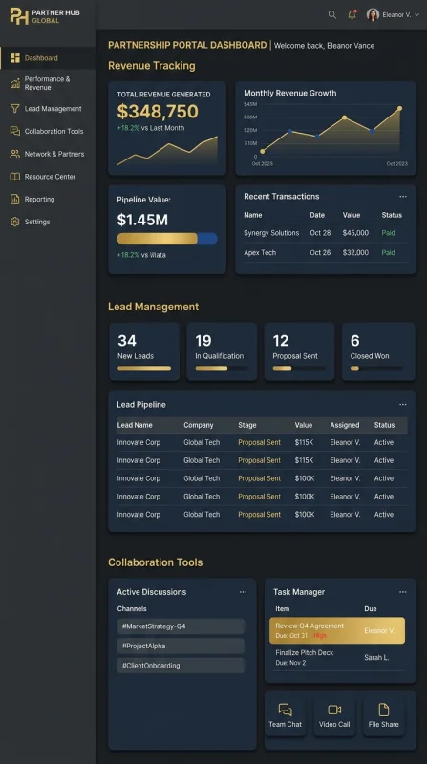Open Lead Management from sidebar
427x764 pixels.
tap(48, 109)
